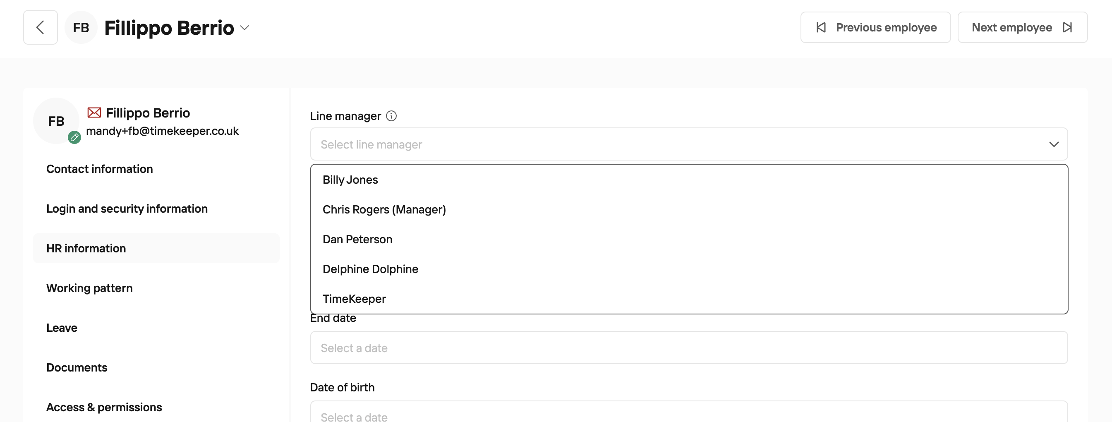
Task: Click the FB avatar in the header
Action: coord(81,27)
